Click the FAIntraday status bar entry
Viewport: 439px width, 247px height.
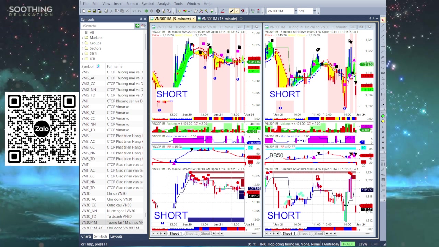(x=330, y=244)
